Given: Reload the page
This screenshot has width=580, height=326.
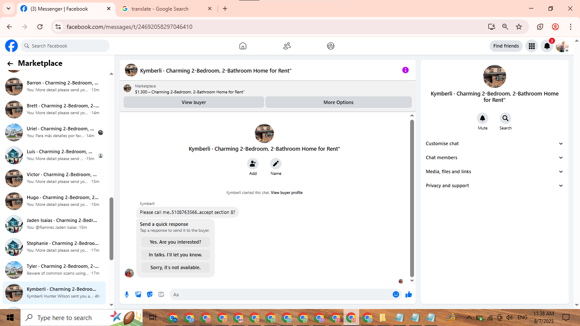Looking at the screenshot, I should pos(40,27).
